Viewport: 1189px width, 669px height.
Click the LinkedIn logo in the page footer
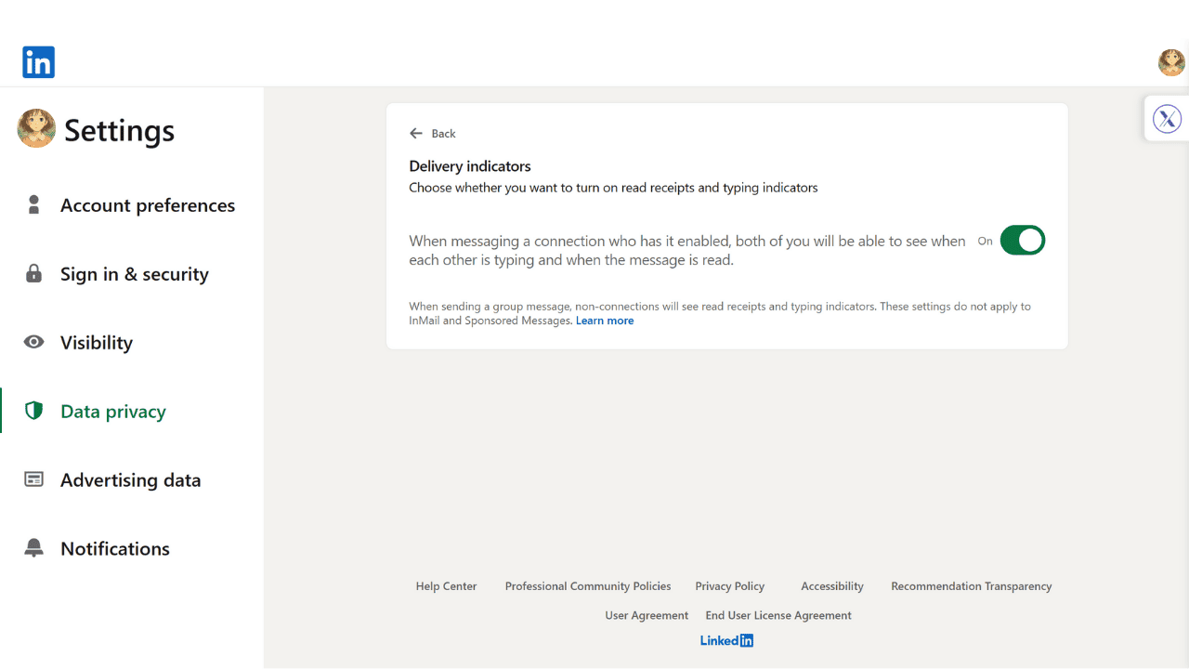coord(726,640)
